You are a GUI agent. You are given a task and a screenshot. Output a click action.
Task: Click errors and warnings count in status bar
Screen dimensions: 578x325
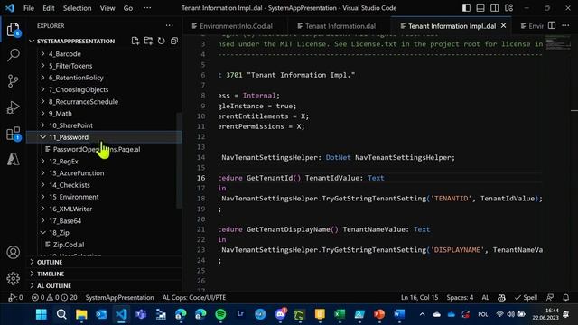(54, 297)
